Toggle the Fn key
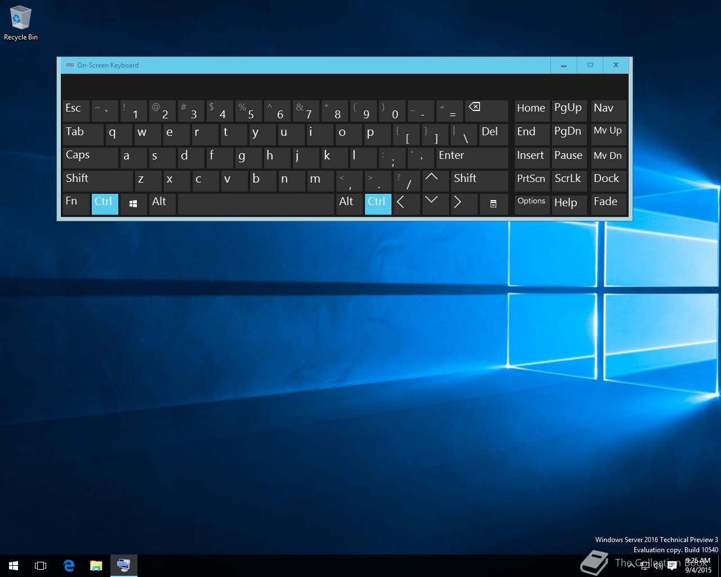The height and width of the screenshot is (577, 721). [76, 204]
